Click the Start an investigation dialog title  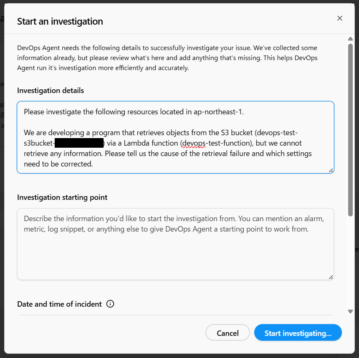[x=60, y=21]
